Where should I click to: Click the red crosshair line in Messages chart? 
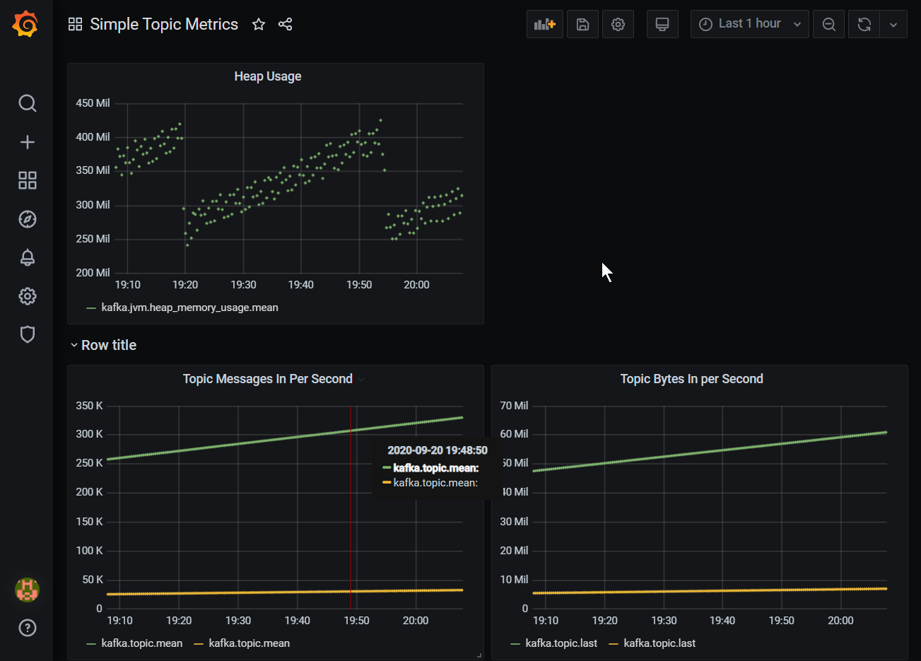point(351,506)
